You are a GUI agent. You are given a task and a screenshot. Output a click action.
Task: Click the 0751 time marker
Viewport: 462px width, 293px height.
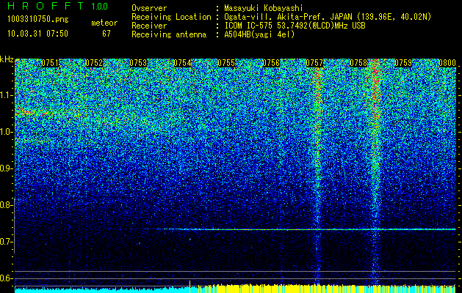click(x=50, y=63)
